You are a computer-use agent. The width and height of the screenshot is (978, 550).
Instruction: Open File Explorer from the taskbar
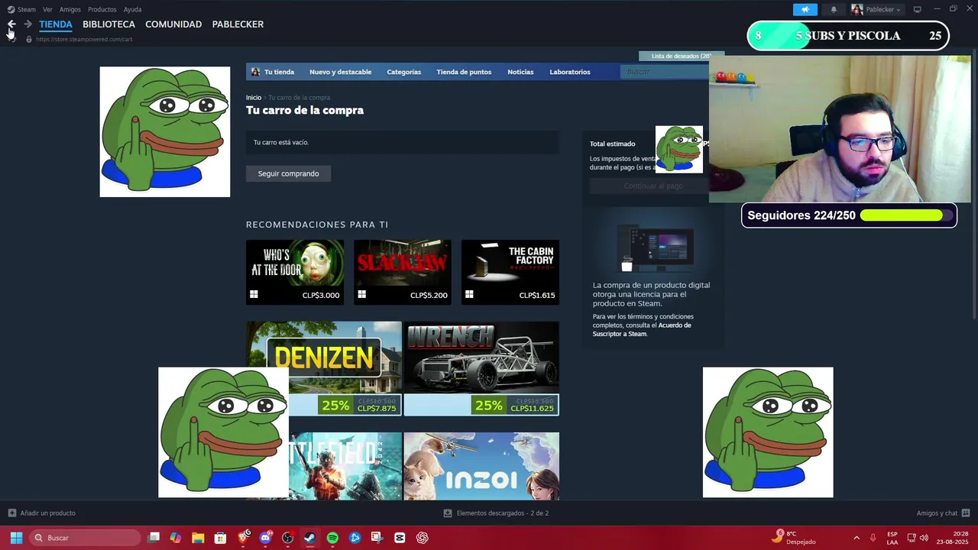tap(198, 538)
